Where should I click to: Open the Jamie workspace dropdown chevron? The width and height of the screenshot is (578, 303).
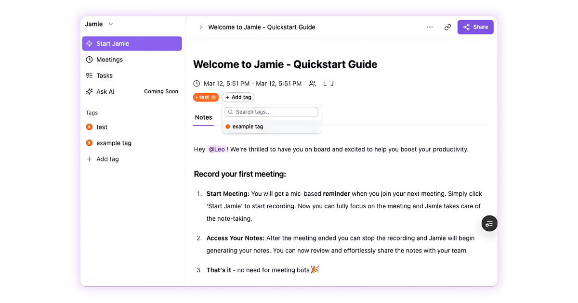[x=111, y=24]
